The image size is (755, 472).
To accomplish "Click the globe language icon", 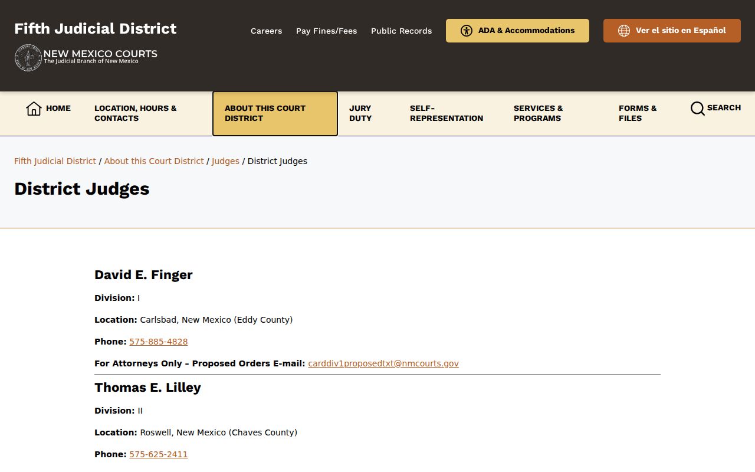I will pyautogui.click(x=624, y=31).
